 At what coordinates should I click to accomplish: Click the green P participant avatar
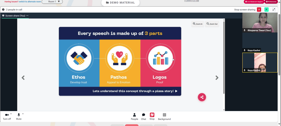coord(266,10)
